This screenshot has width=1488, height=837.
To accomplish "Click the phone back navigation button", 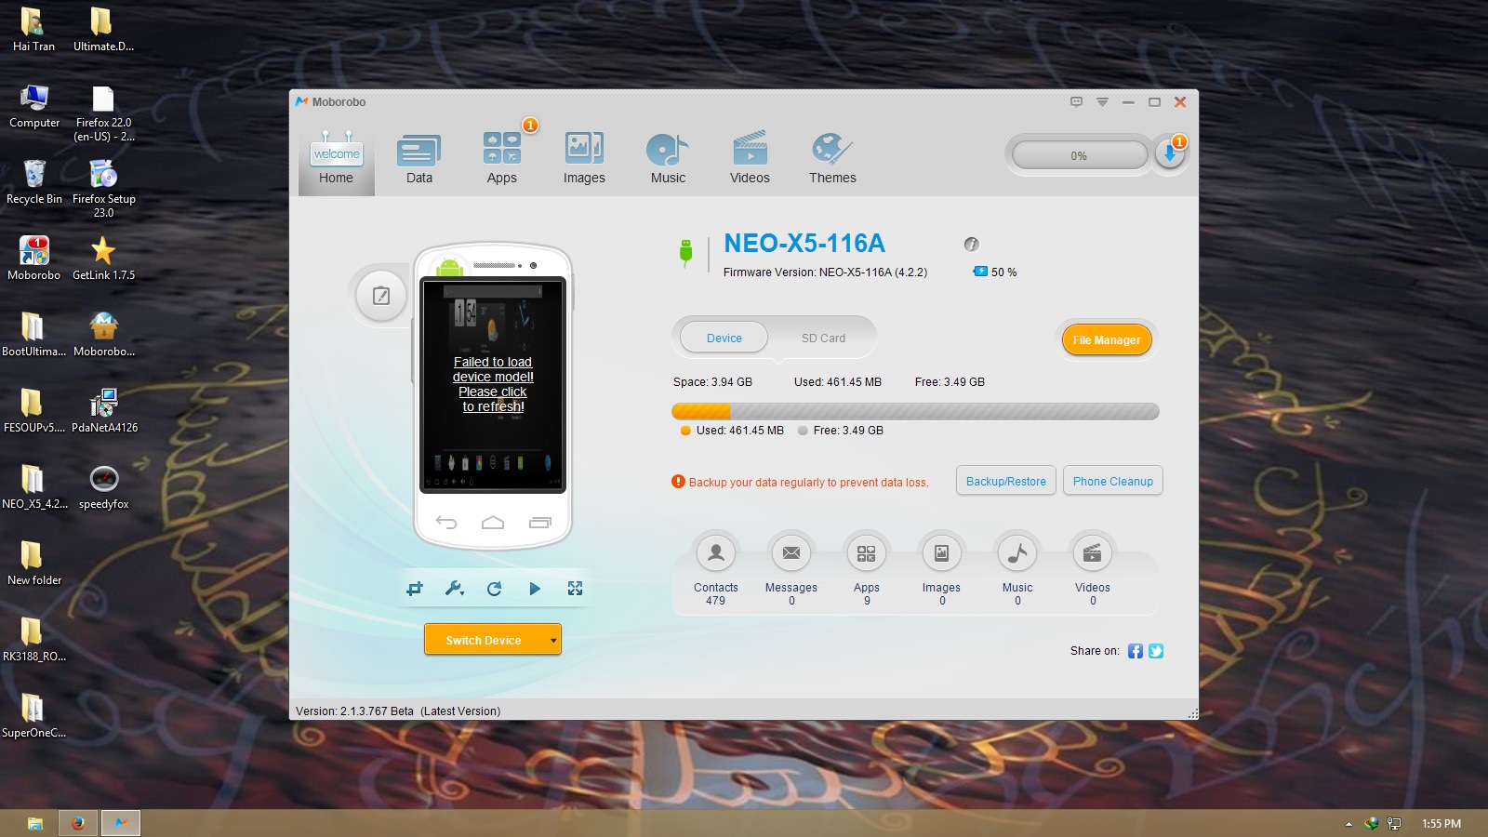I will pos(446,523).
